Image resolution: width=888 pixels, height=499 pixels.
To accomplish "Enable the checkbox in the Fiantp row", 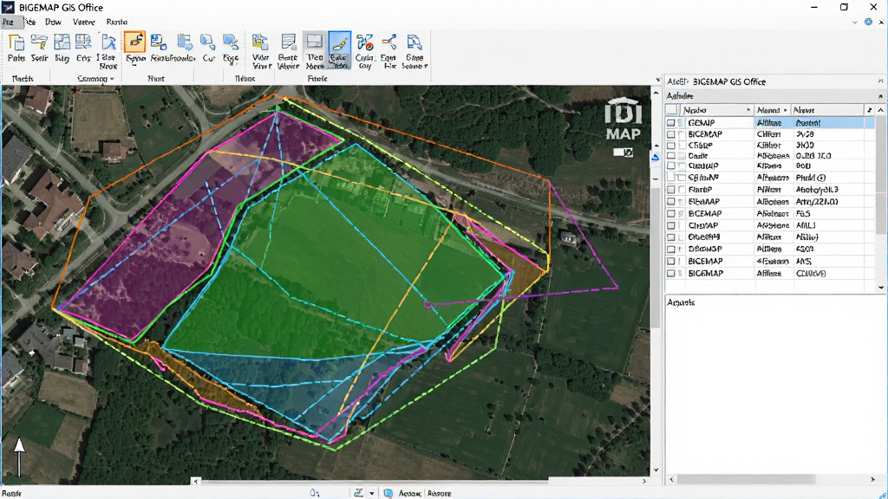I will coord(671,190).
